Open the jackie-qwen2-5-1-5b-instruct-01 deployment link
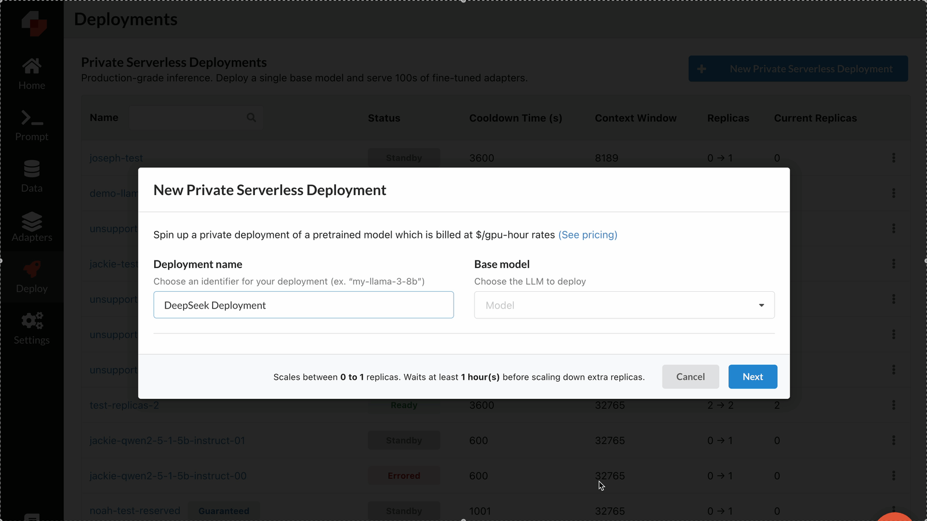 point(168,441)
